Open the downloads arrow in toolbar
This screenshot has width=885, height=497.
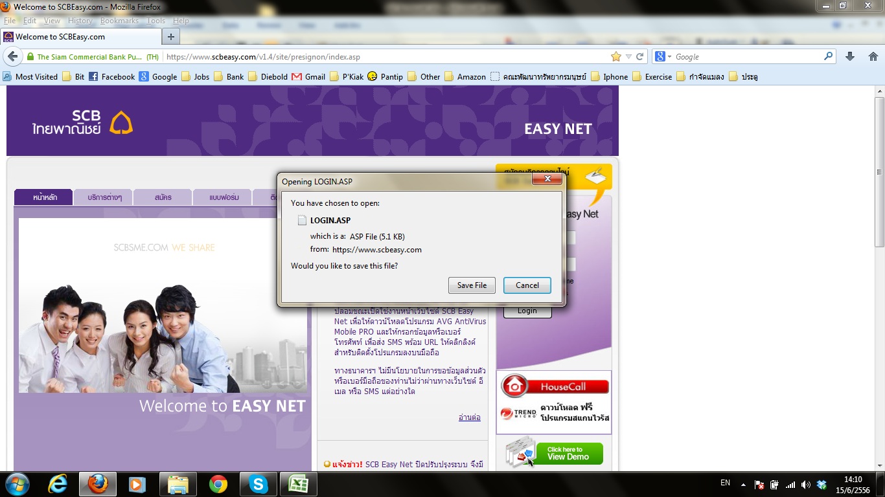(850, 56)
